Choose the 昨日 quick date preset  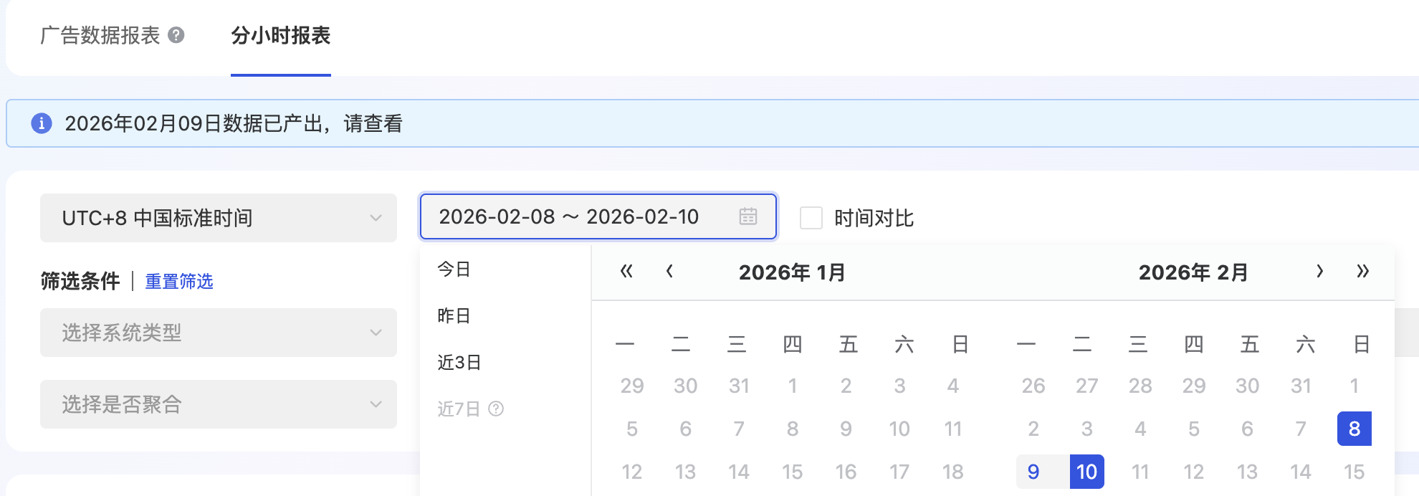coord(454,315)
